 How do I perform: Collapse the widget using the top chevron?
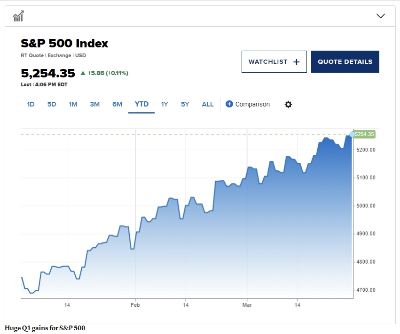click(x=381, y=16)
